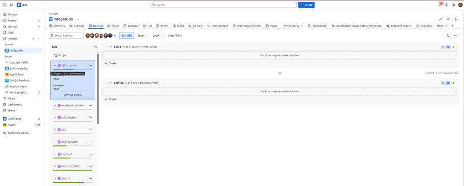Open the Label filter dropdown
This screenshot has height=186, width=464.
(157, 35)
